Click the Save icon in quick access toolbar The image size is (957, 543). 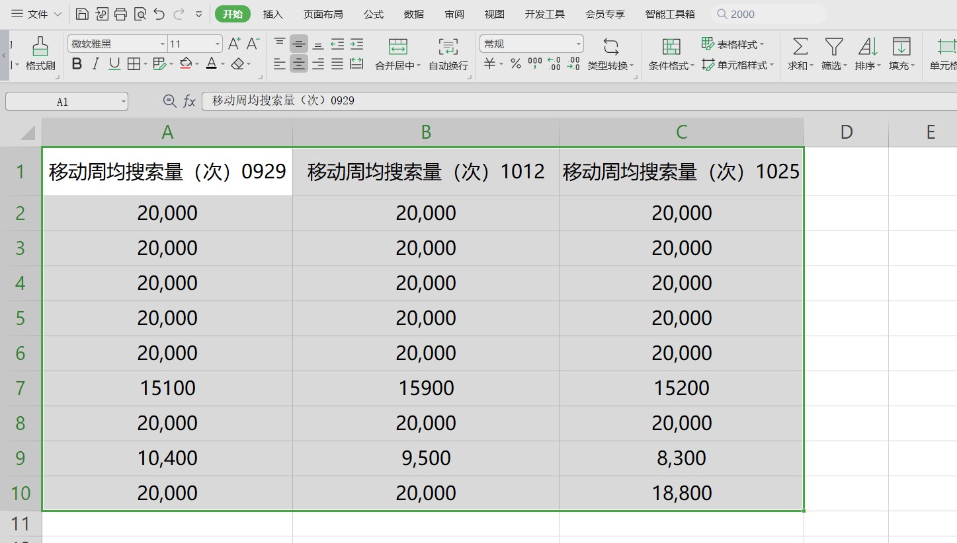point(82,14)
